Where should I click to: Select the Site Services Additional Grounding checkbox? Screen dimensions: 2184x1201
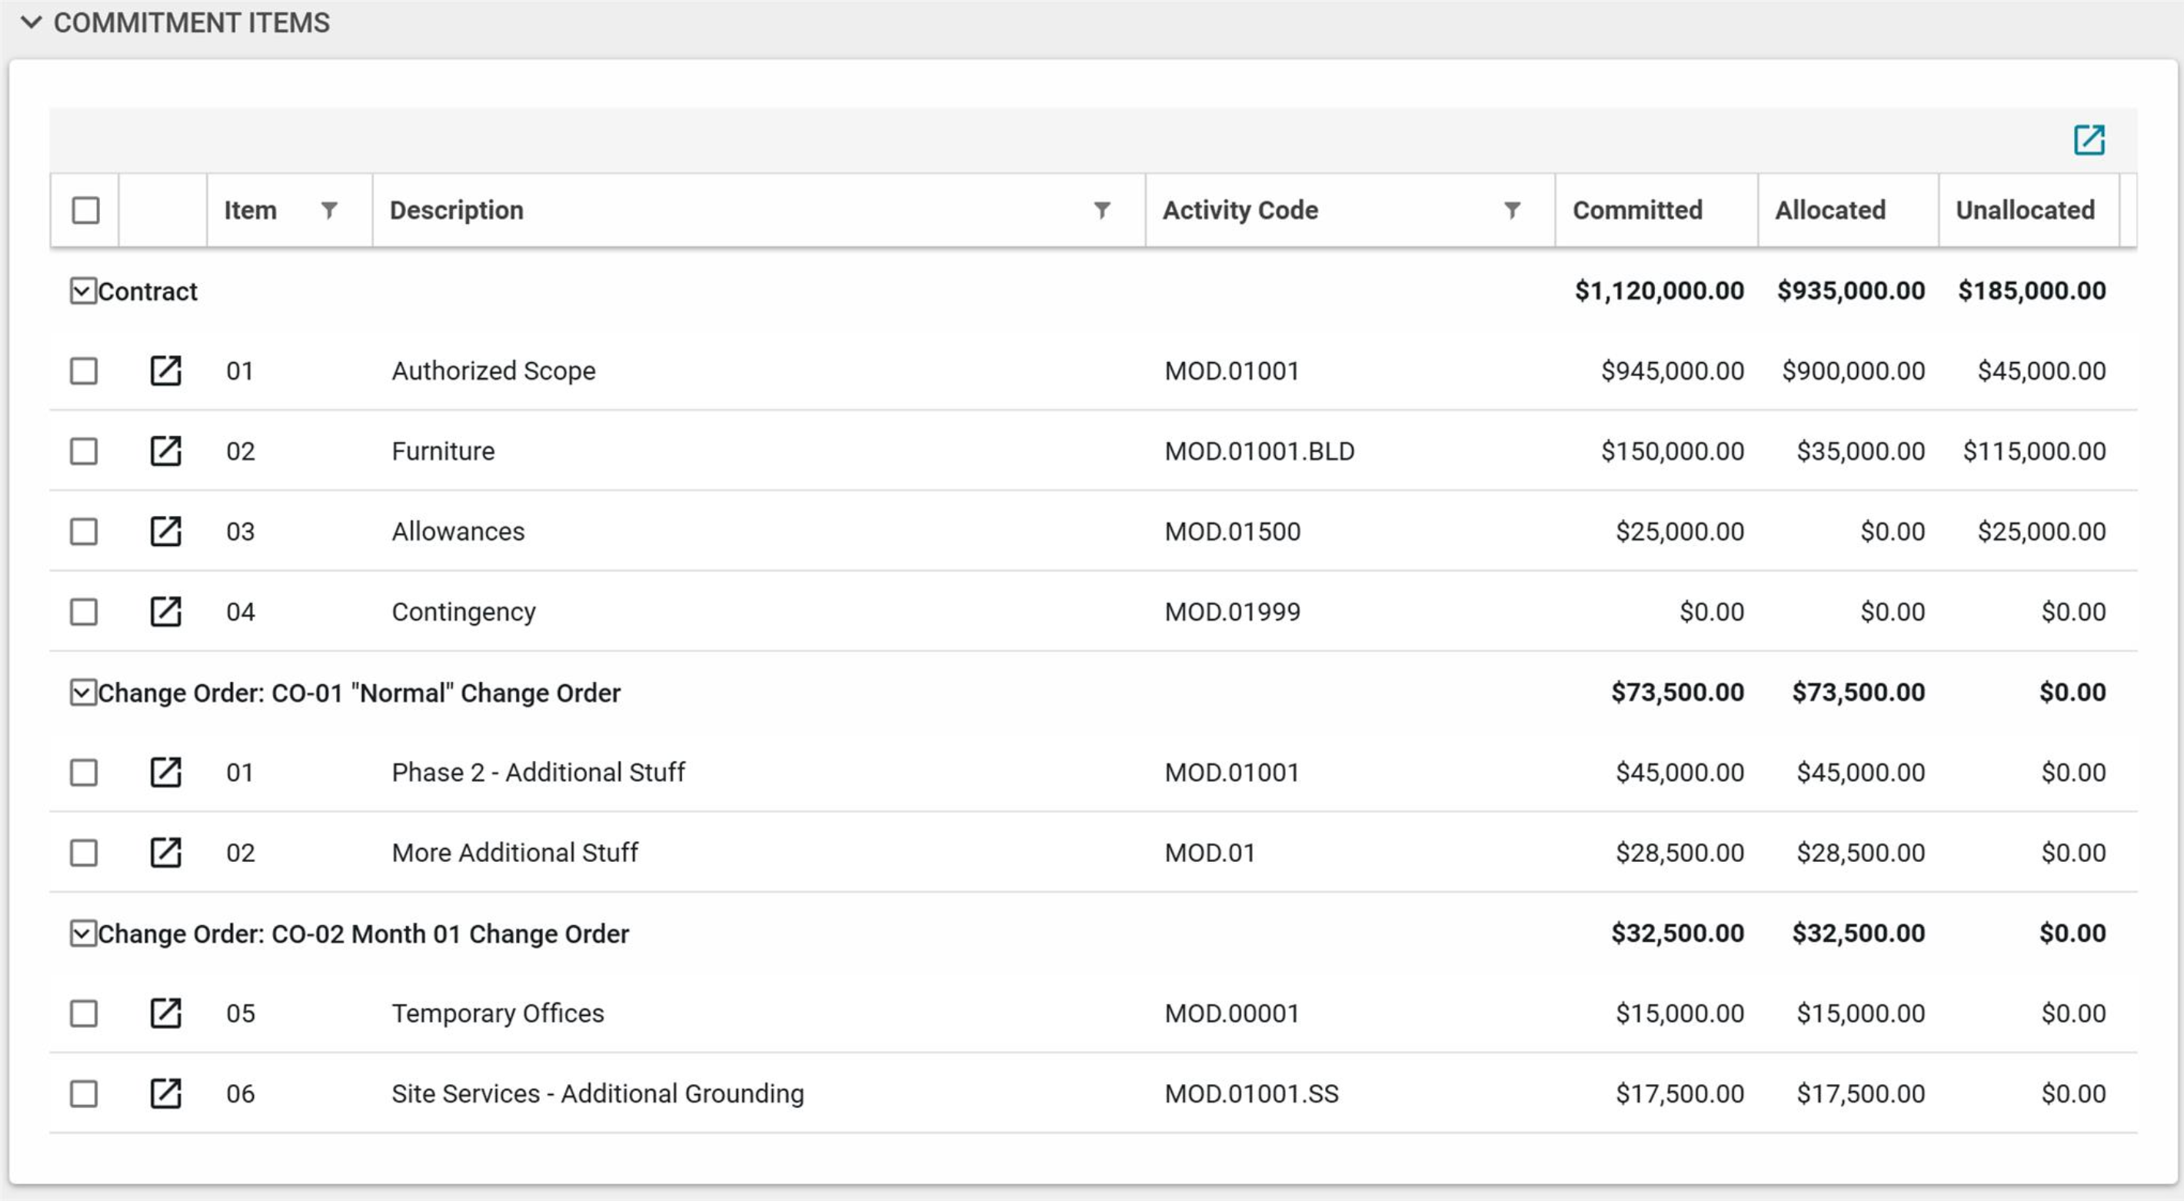click(x=84, y=1093)
